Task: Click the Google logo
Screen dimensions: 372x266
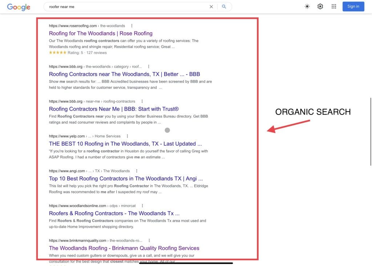Action: pos(19,7)
